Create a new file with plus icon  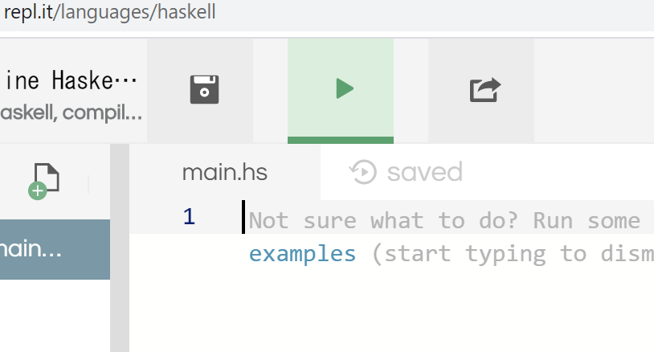point(44,182)
